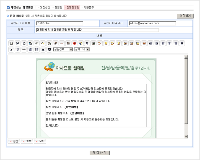
Task: Insert a horizontal rule line
Action: coord(62,43)
